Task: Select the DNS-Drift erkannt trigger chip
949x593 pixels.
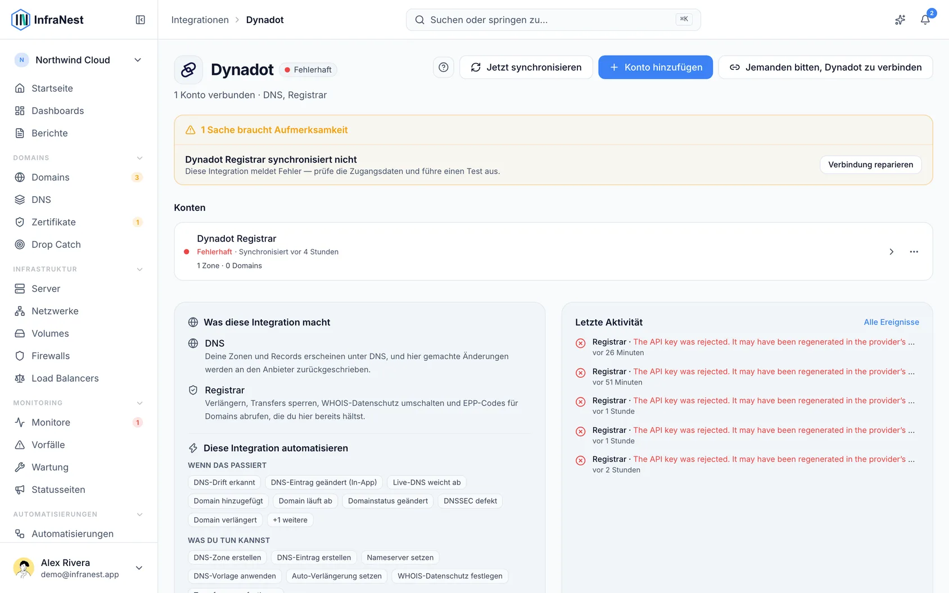Action: point(224,482)
